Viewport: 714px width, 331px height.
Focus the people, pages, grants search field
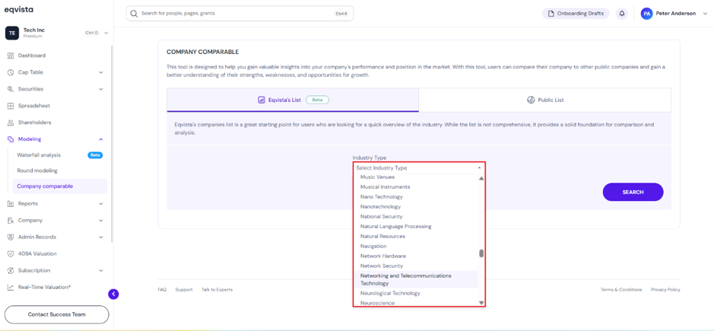coord(240,14)
